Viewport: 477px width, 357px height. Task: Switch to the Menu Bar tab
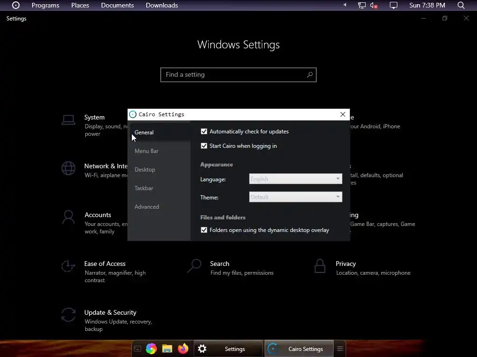[159, 151]
